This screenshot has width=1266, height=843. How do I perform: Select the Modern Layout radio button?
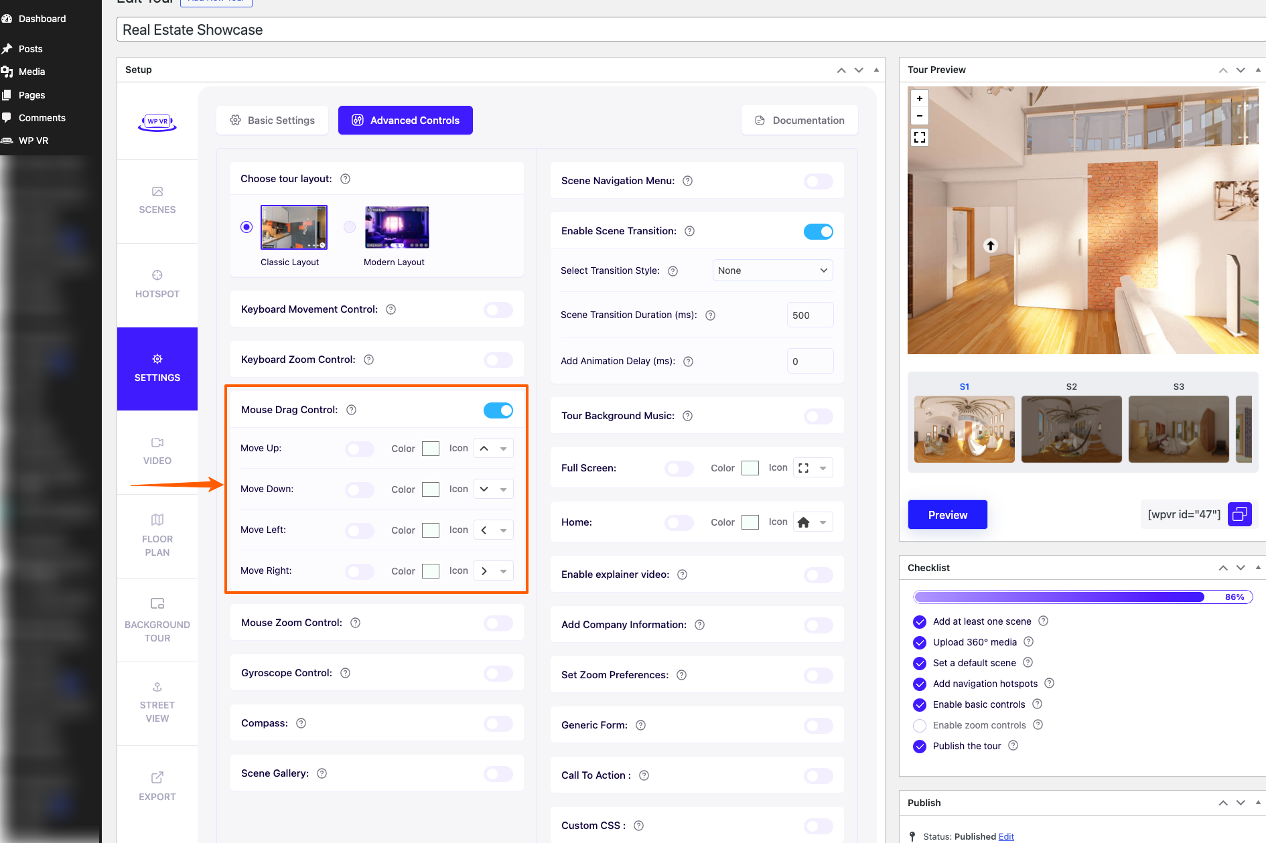pos(350,227)
